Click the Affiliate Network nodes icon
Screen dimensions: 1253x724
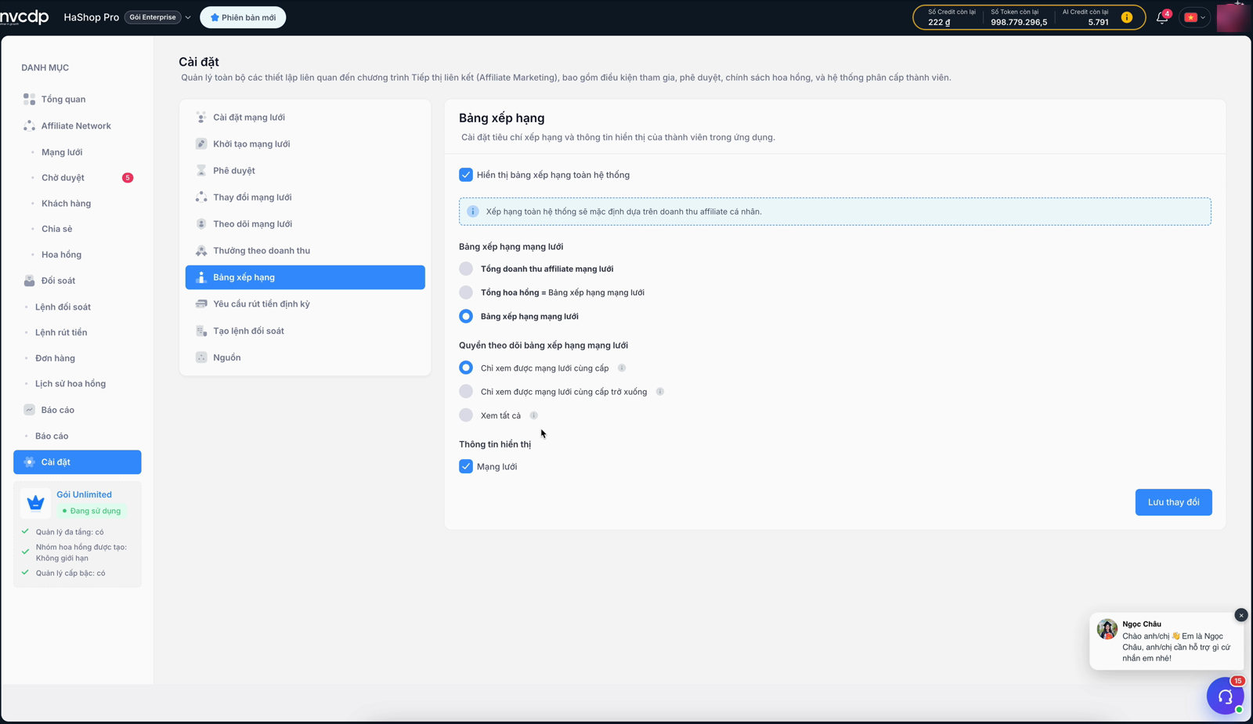pyautogui.click(x=29, y=126)
